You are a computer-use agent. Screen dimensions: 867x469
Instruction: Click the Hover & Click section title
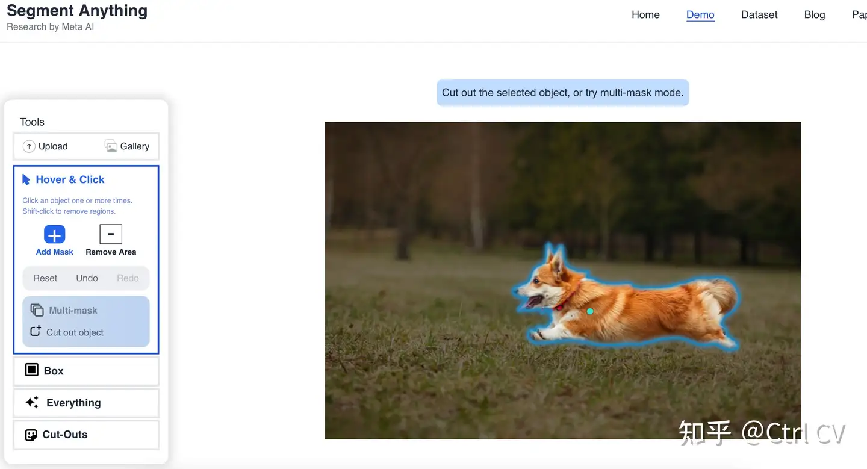click(70, 179)
